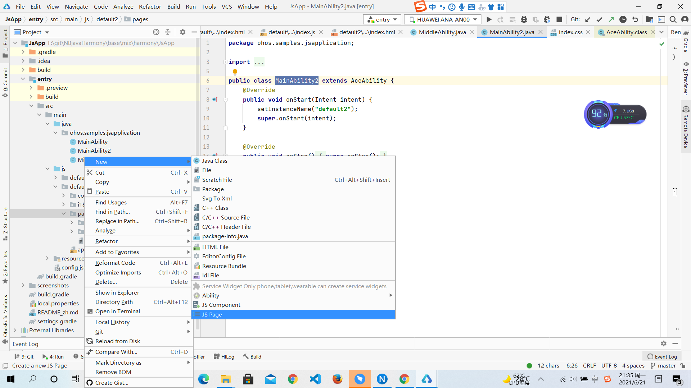Screen dimensions: 691x388
Task: Open Visual Studio Code from taskbar
Action: pos(315,379)
